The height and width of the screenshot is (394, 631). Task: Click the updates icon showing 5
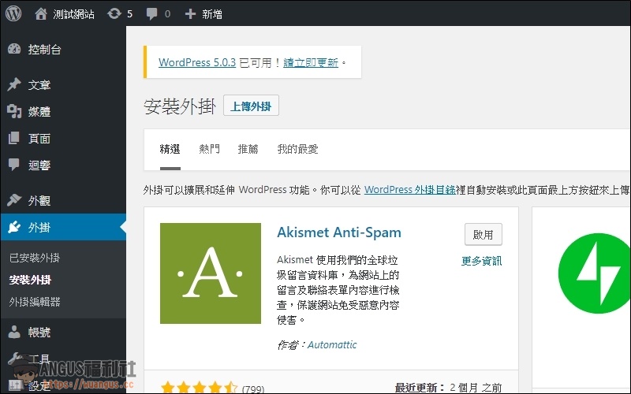tap(114, 13)
